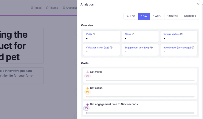Click the Bounce rate info icon
The image size is (203, 119).
(193, 47)
